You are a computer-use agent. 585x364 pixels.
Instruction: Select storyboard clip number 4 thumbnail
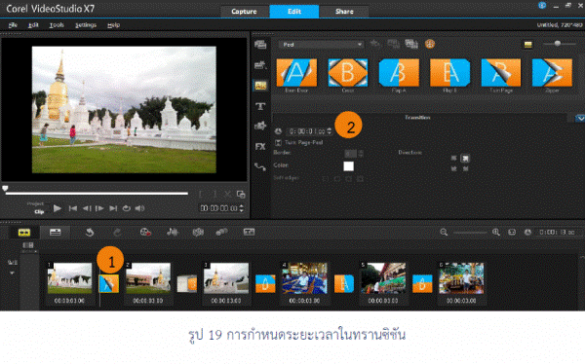click(305, 278)
